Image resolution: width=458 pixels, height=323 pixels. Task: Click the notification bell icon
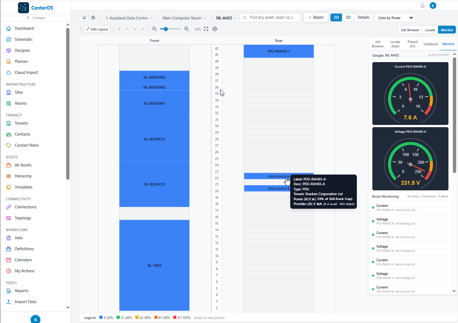click(422, 6)
